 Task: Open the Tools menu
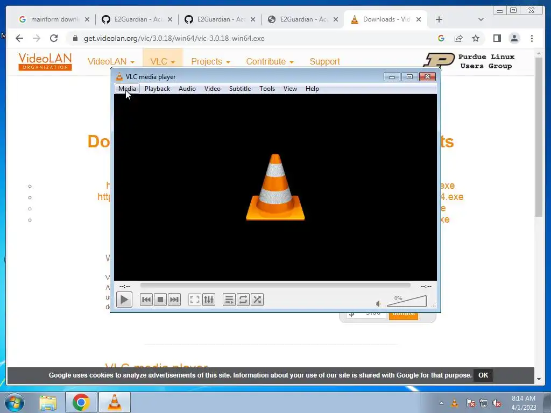(x=267, y=89)
